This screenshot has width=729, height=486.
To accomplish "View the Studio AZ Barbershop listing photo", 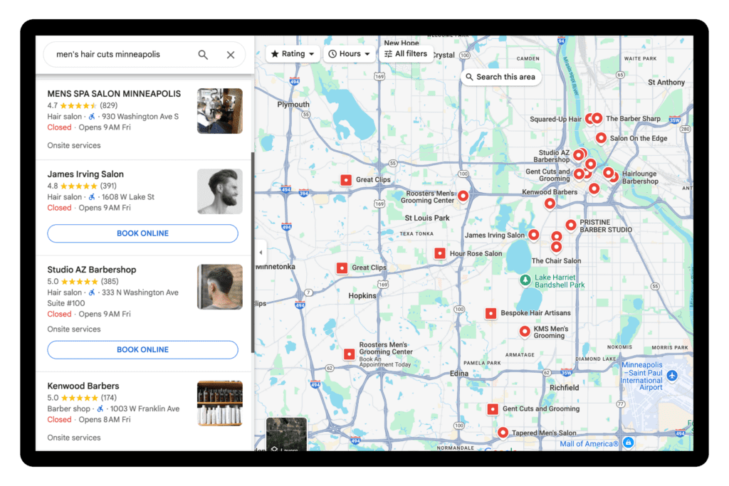I will tap(220, 287).
